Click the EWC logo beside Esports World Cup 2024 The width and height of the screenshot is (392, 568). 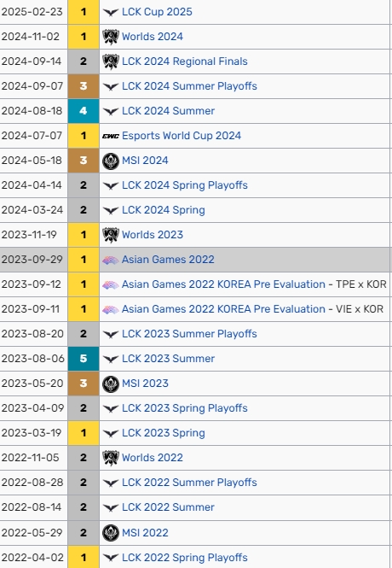click(x=111, y=136)
